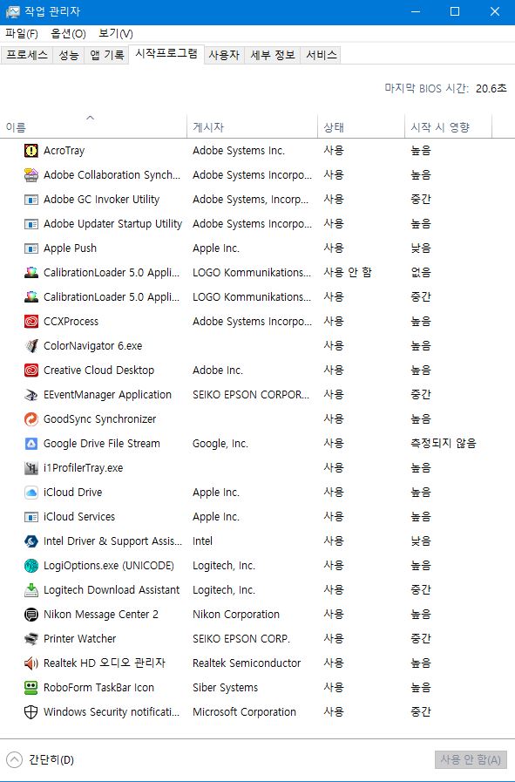
Task: Click the Realtek HD audio manager icon
Action: pyautogui.click(x=30, y=663)
